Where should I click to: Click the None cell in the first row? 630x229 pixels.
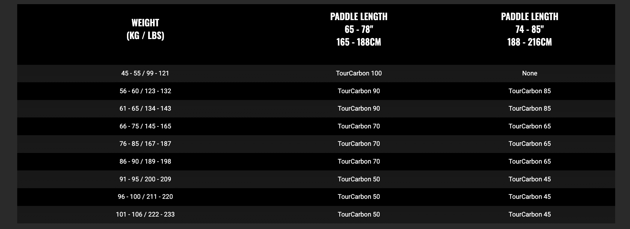529,73
